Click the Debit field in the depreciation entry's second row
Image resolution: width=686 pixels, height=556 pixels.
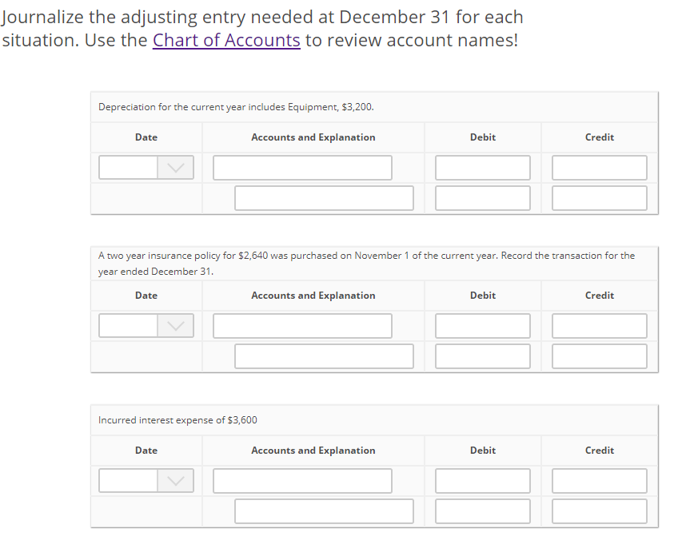483,197
